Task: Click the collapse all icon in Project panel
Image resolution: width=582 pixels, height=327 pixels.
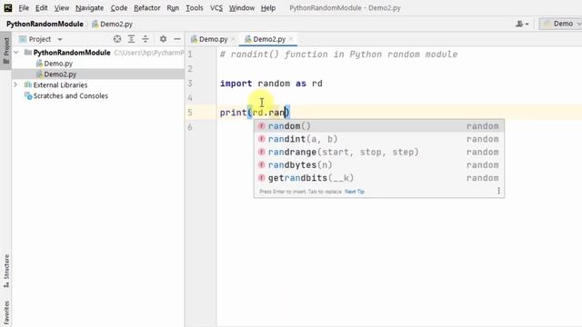Action: pos(145,39)
